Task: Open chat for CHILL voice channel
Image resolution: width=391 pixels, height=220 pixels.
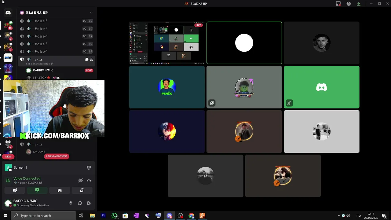Action: tap(87, 59)
